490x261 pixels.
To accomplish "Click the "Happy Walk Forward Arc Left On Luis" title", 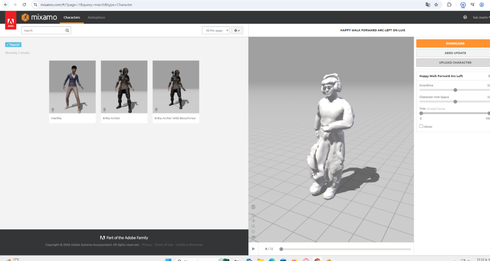I will 372,30.
